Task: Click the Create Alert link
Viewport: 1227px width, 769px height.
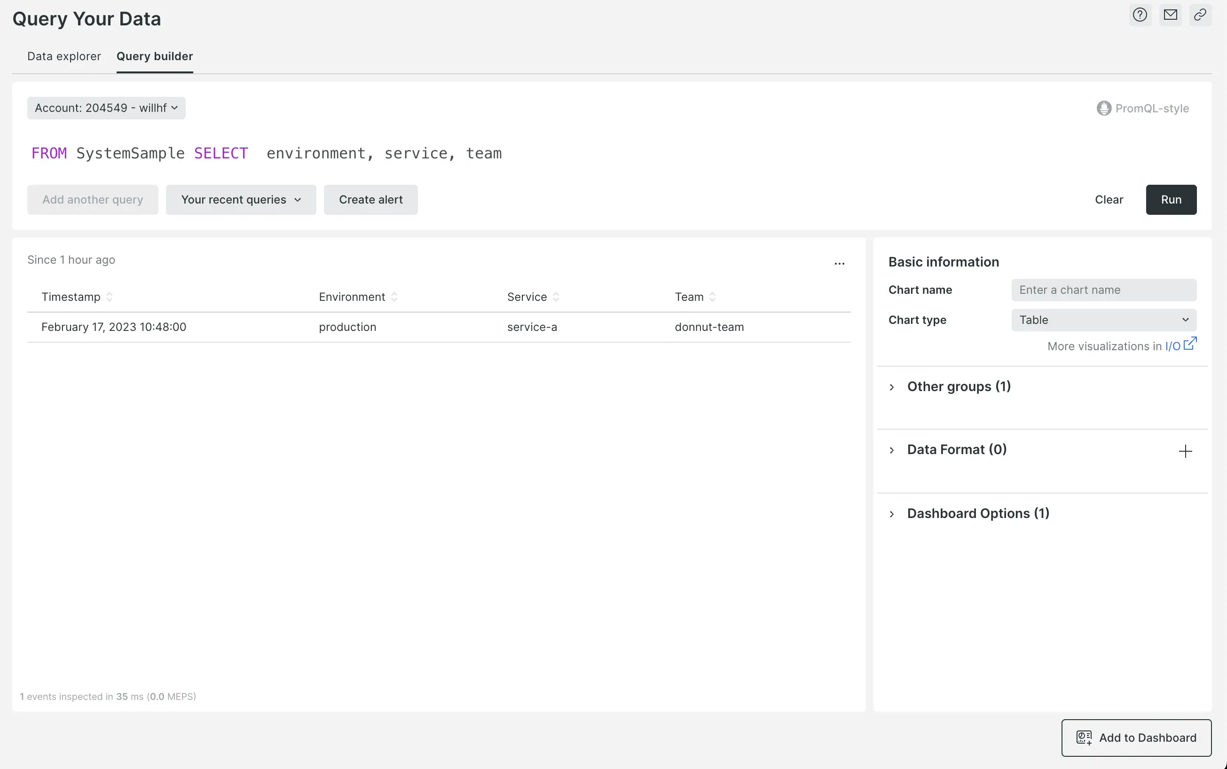Action: 370,199
